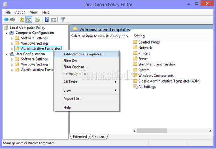Viewport: 216px width, 149px height.
Task: Select Export List... in context menu
Action: (x=72, y=99)
